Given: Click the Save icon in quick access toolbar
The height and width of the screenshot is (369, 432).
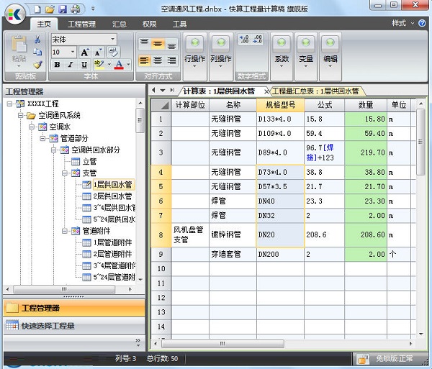Looking at the screenshot, I should pyautogui.click(x=63, y=9).
